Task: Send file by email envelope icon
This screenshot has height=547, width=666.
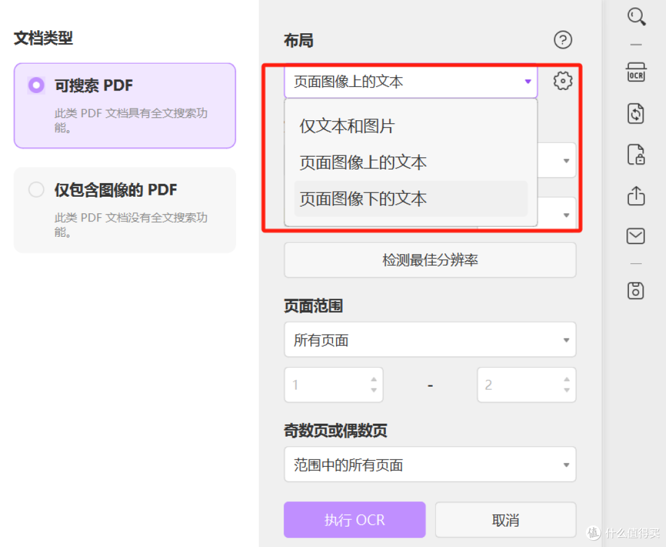Action: click(x=636, y=236)
